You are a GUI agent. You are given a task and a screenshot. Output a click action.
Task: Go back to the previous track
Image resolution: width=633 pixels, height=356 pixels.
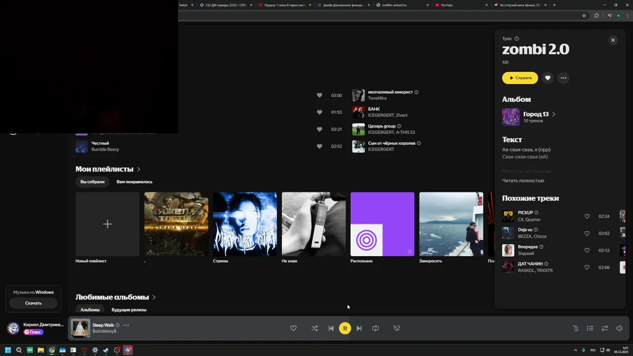(331, 328)
